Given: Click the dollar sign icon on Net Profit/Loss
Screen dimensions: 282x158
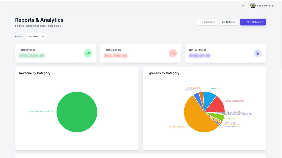Looking at the screenshot, I should click(258, 53).
